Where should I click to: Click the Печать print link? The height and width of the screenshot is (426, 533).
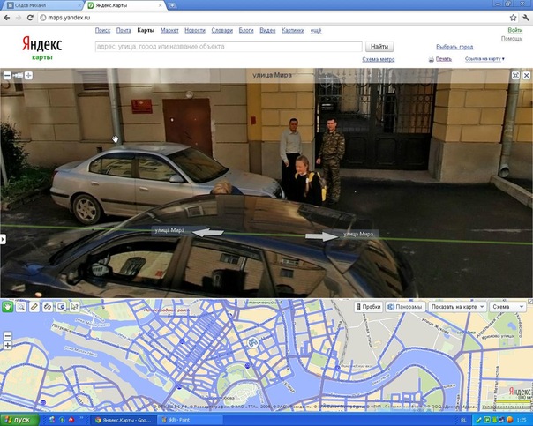[444, 59]
